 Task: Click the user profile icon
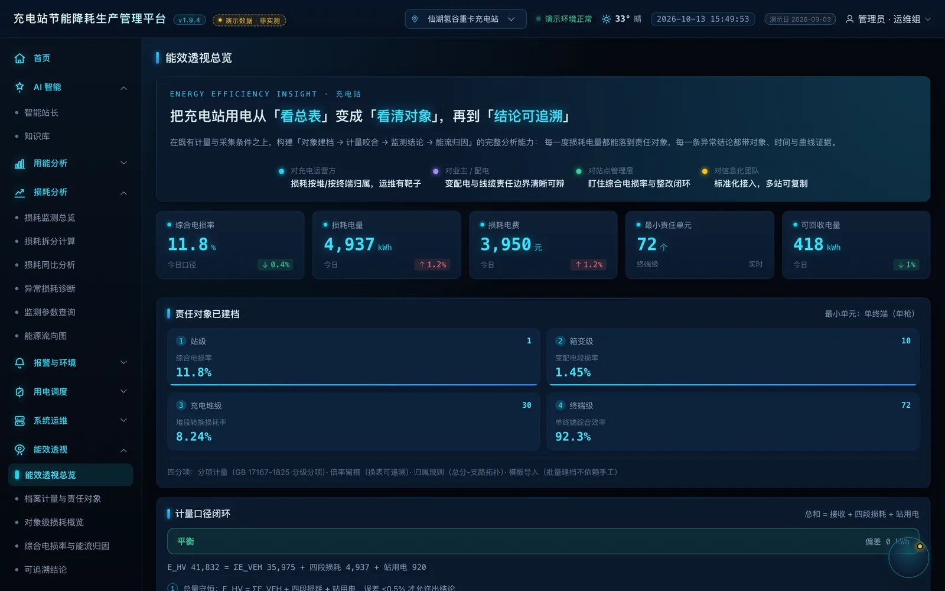pos(849,19)
